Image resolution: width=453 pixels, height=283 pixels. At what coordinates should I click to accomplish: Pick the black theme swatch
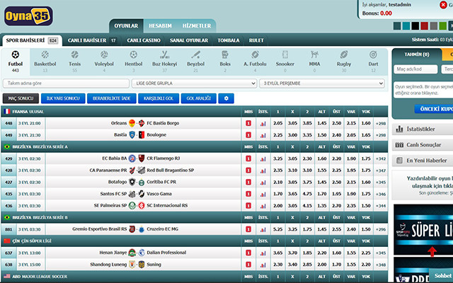[x=415, y=26]
